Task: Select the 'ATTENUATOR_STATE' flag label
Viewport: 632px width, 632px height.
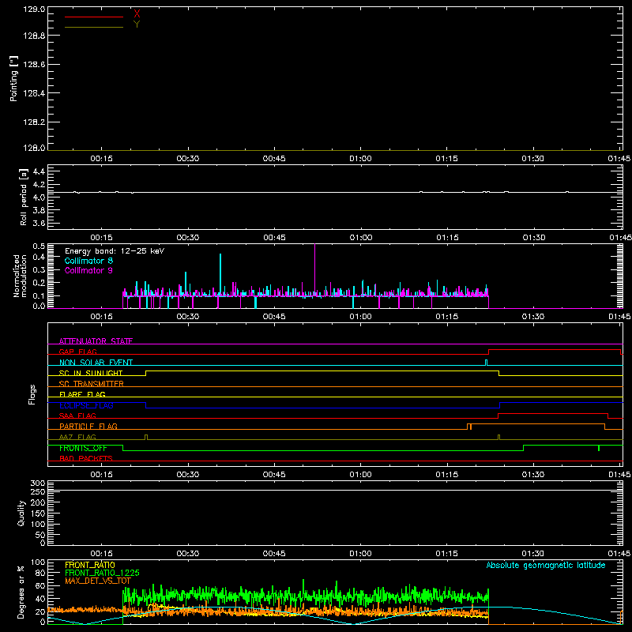Action: [x=96, y=341]
